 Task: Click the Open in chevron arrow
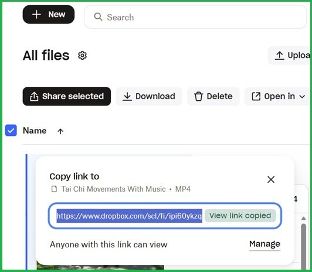pyautogui.click(x=302, y=97)
